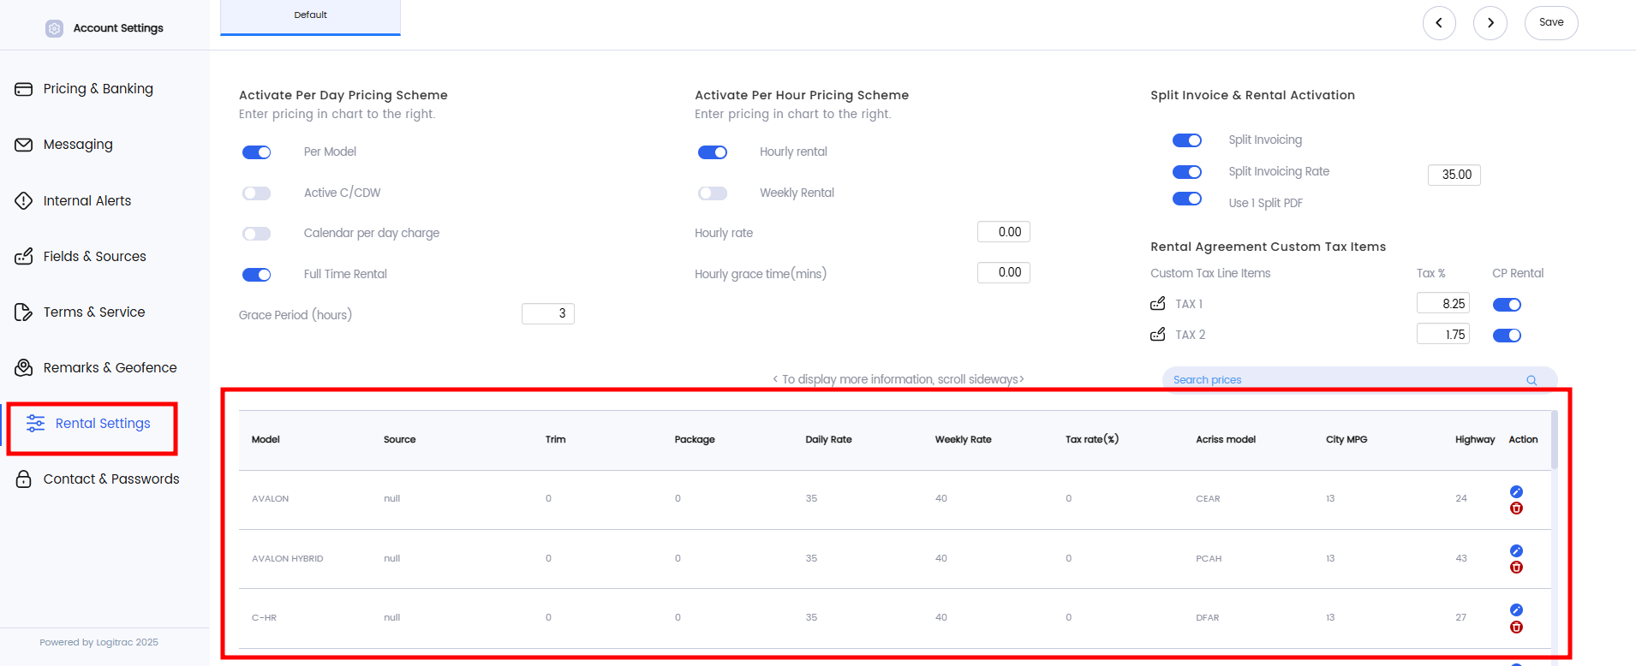Click the edit icon next to TAX 2
Viewport: 1636px width, 666px height.
pos(1158,335)
